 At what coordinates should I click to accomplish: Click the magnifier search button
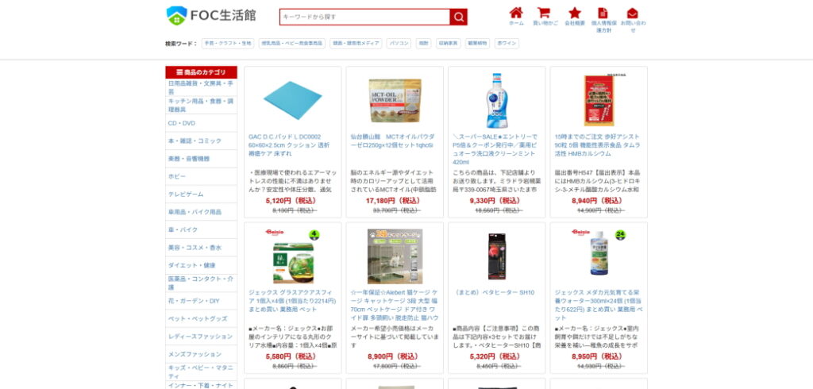[x=458, y=17]
